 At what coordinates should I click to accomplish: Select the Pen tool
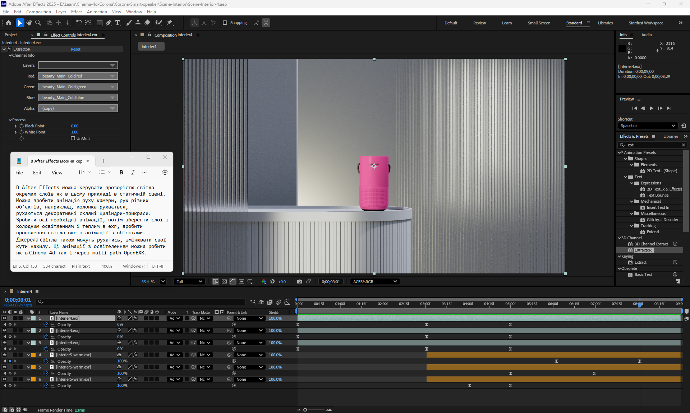click(x=109, y=23)
